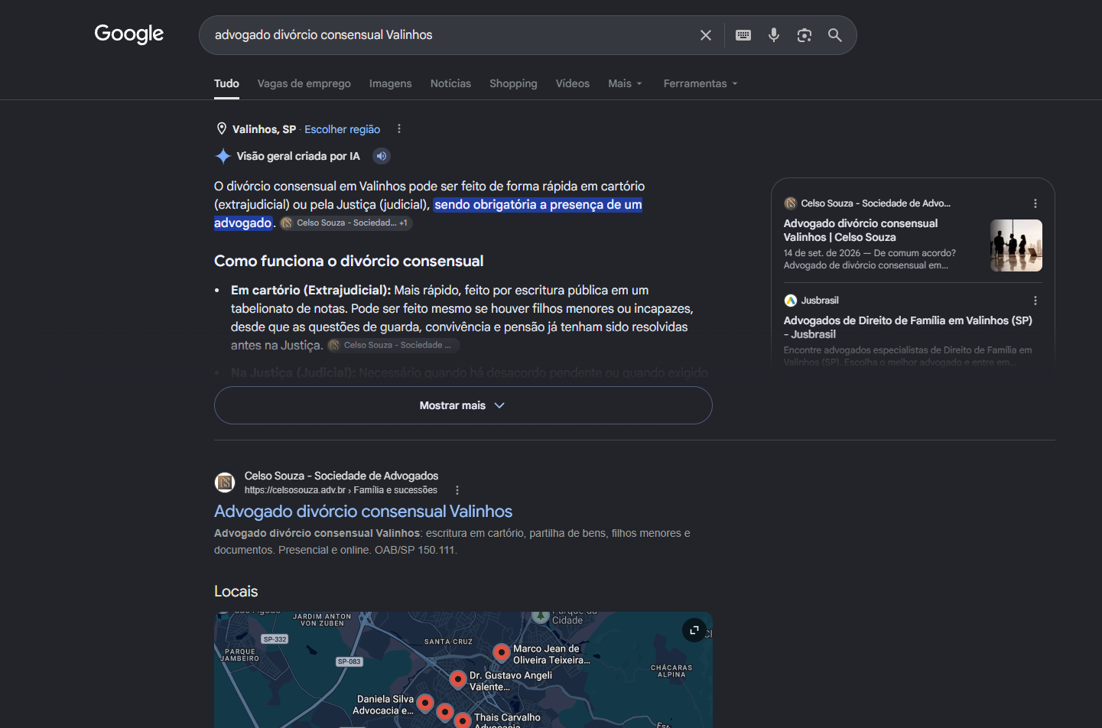This screenshot has width=1102, height=728.
Task: Open Celso Souza card in side panel
Action: (x=861, y=230)
